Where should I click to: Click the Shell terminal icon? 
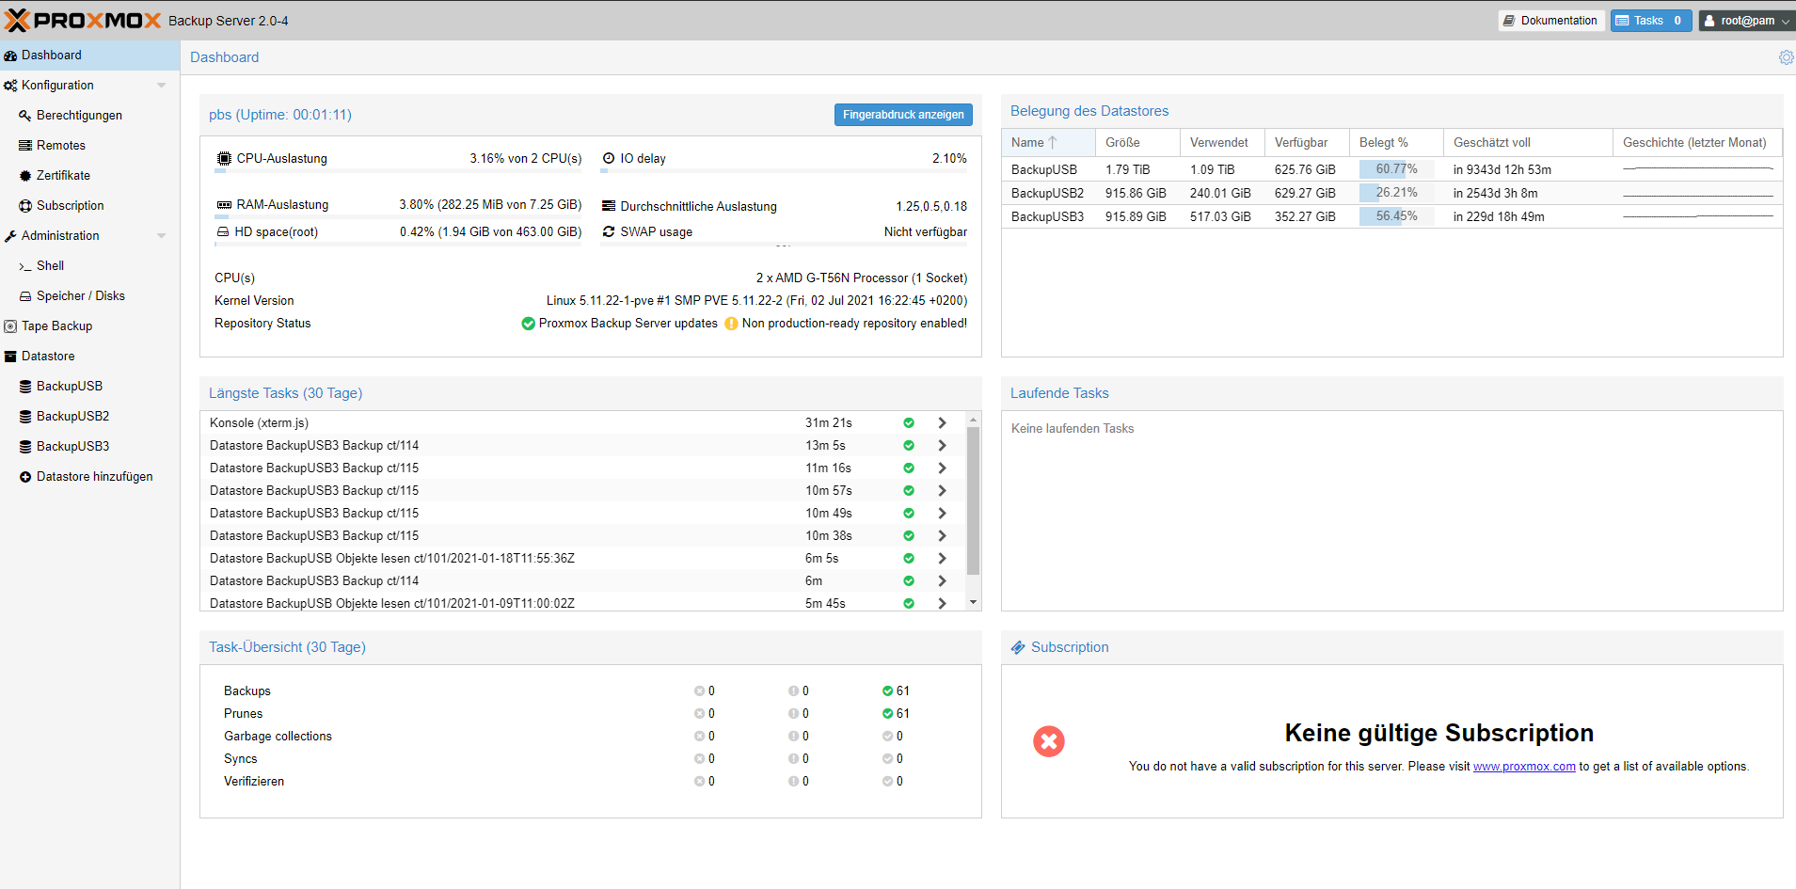tap(25, 266)
